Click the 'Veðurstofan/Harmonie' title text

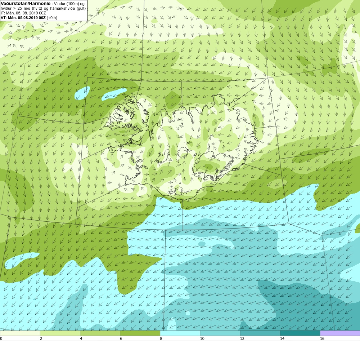coord(26,4)
